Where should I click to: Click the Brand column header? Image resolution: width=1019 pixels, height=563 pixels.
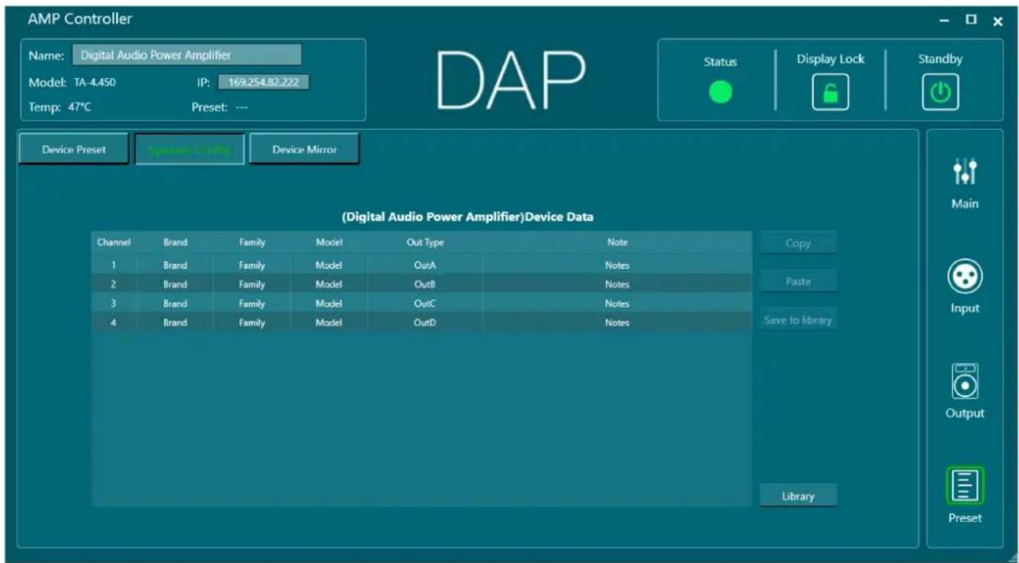pos(175,243)
